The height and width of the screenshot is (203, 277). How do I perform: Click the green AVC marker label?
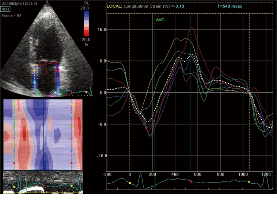pyautogui.click(x=160, y=20)
